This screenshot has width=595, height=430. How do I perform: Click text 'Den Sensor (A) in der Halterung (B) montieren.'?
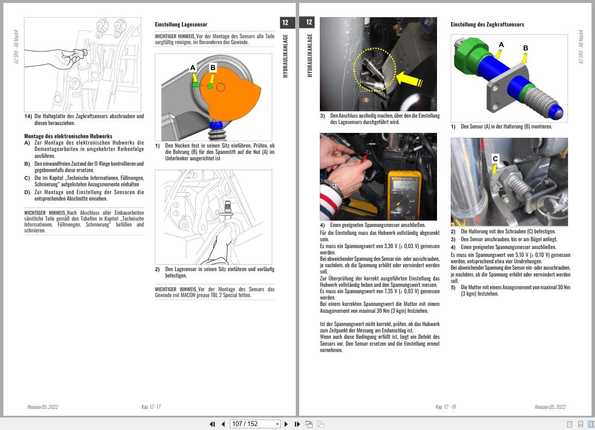(506, 126)
